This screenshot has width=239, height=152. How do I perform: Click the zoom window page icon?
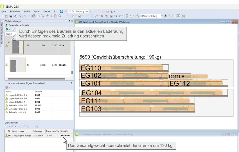pos(55,16)
